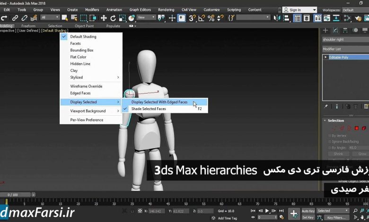
Task: Click the large Set Keys plus icon
Action: [x=293, y=213]
